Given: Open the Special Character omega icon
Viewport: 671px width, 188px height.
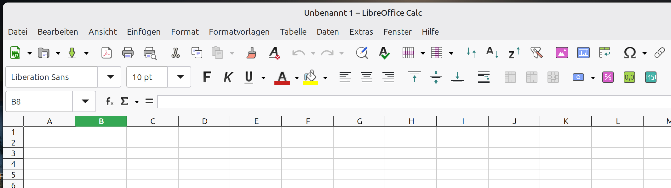Looking at the screenshot, I should pyautogui.click(x=630, y=53).
